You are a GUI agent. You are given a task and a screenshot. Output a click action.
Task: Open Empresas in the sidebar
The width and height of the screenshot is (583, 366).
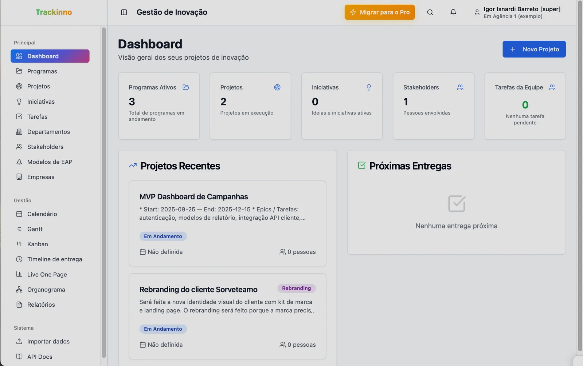(x=50, y=177)
